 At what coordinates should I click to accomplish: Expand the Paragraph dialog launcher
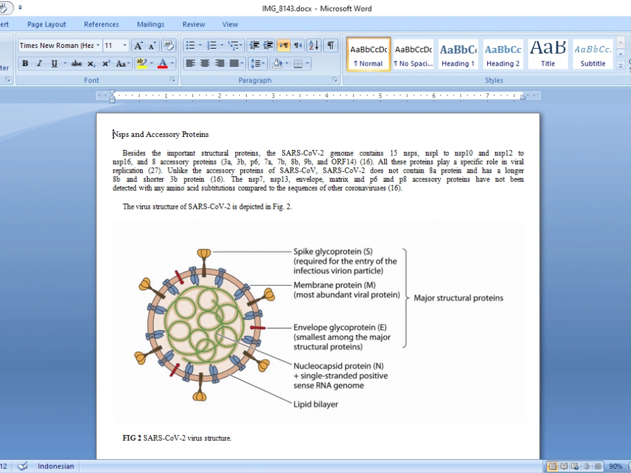334,80
